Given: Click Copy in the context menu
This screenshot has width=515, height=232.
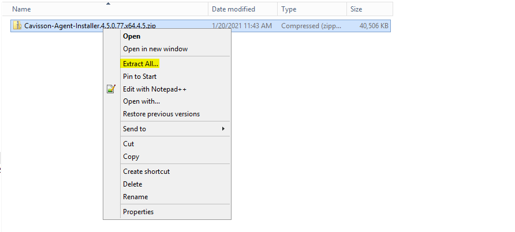Looking at the screenshot, I should [x=131, y=157].
